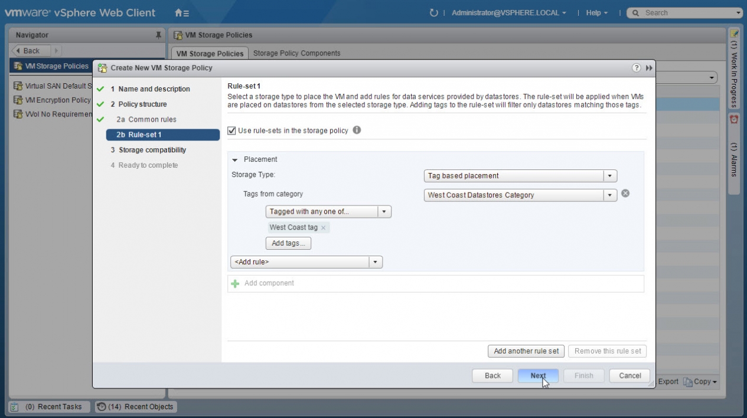Open the Recent Objects panel
The height and width of the screenshot is (418, 747).
pos(136,406)
